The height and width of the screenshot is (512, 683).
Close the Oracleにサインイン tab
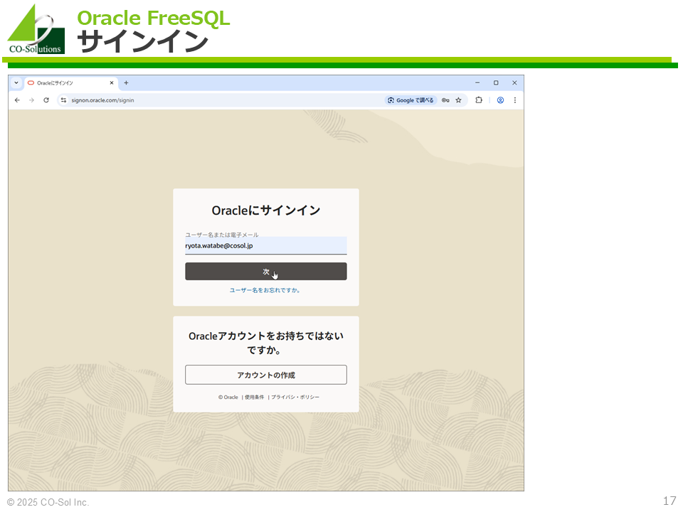coord(111,82)
